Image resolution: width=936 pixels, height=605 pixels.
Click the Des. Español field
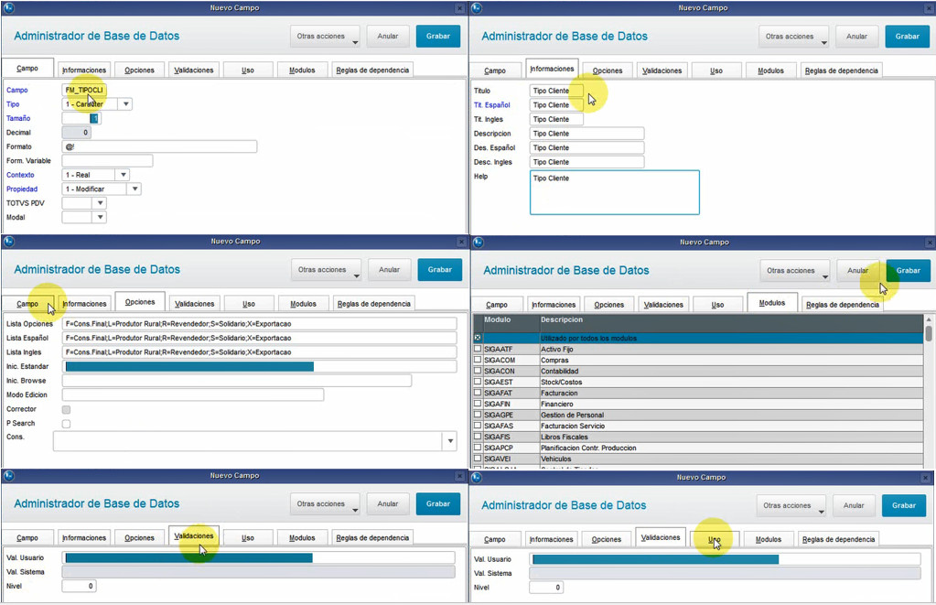click(587, 148)
